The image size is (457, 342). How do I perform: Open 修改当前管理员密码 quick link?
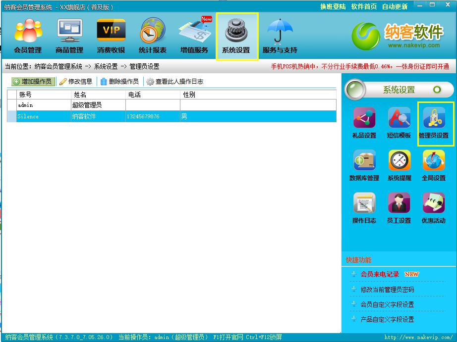point(387,290)
